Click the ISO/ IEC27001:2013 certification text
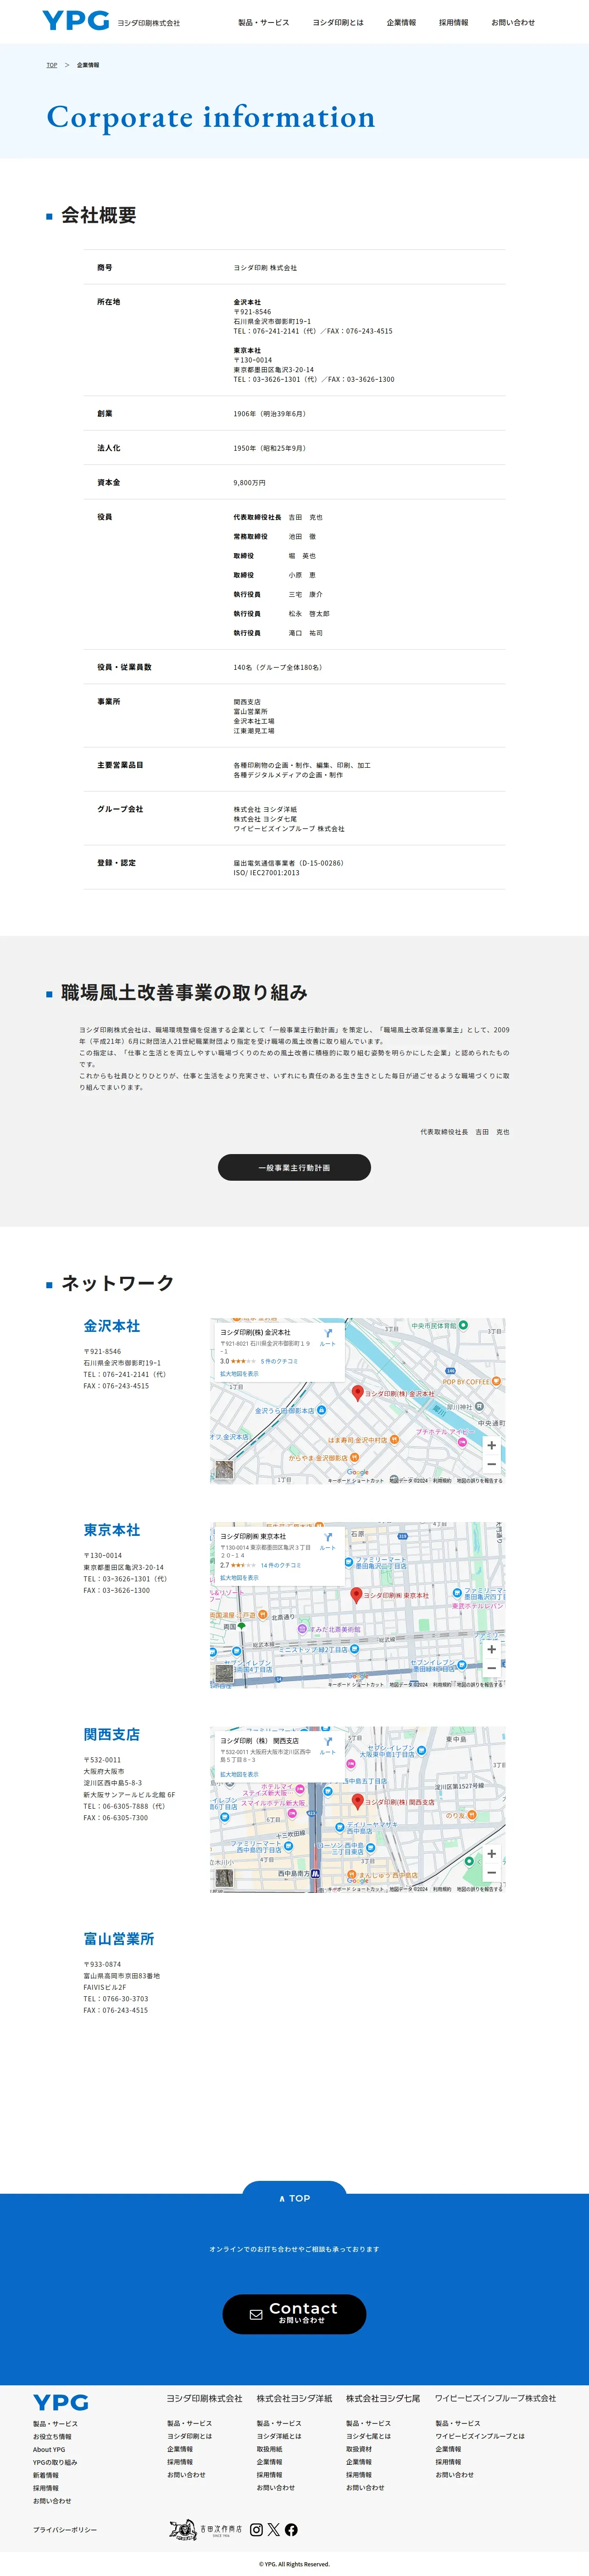The width and height of the screenshot is (589, 2576). pyautogui.click(x=267, y=872)
